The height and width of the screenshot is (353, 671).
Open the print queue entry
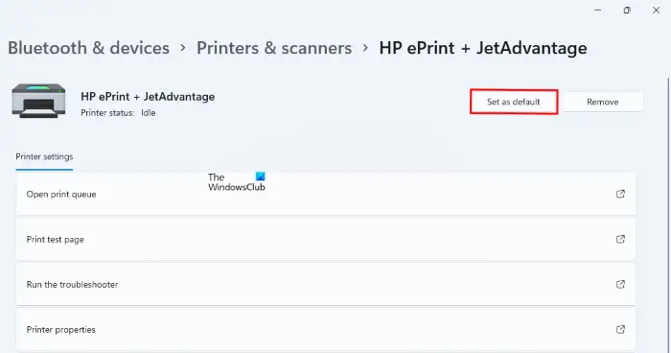tap(326, 194)
